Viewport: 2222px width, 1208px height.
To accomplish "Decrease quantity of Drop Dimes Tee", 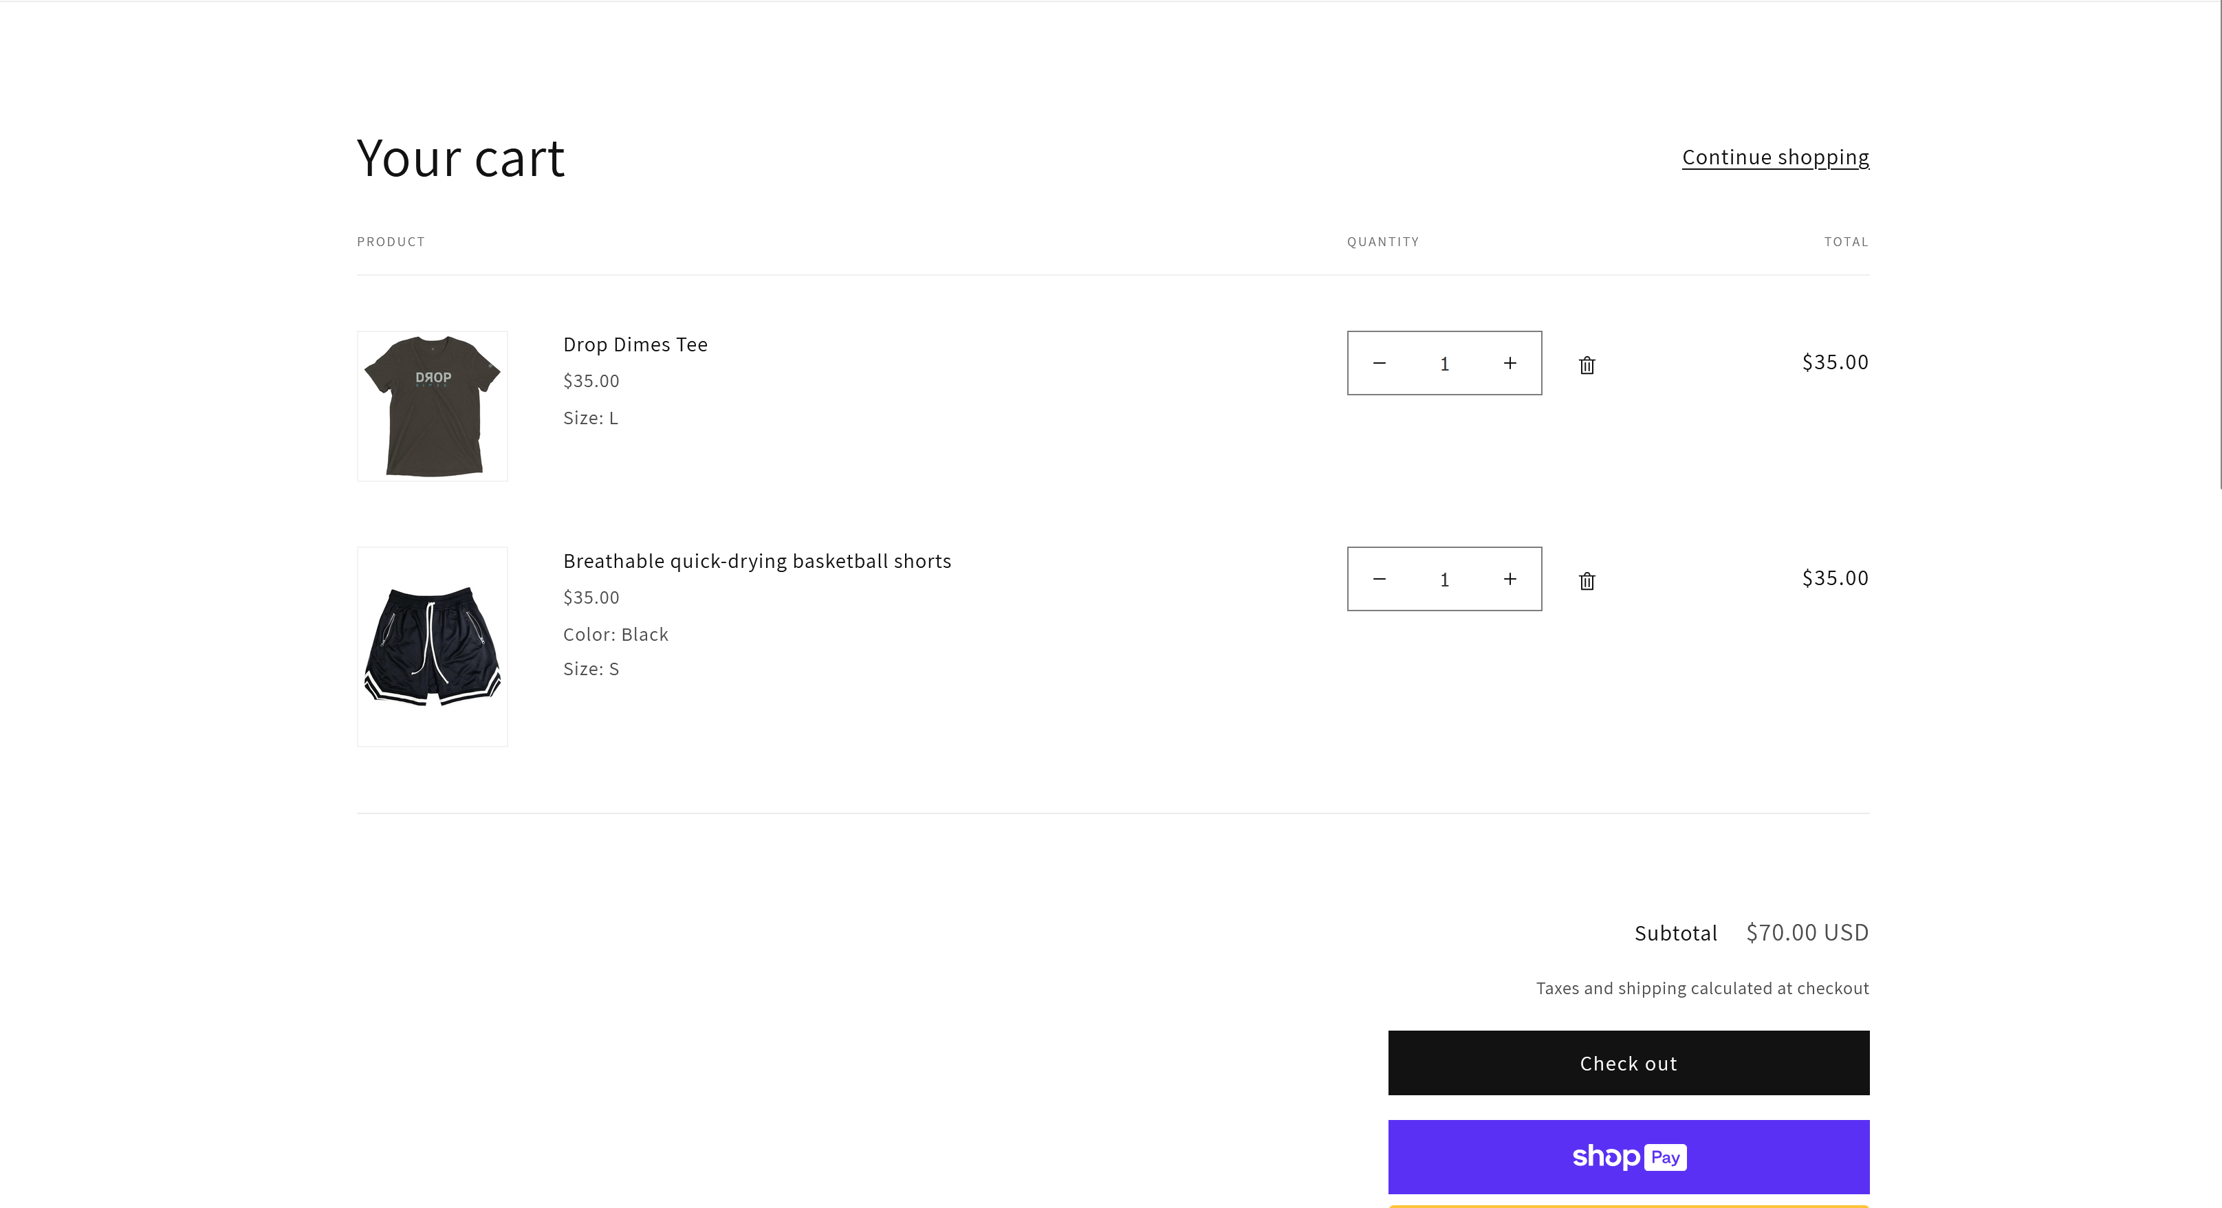I will (x=1380, y=363).
